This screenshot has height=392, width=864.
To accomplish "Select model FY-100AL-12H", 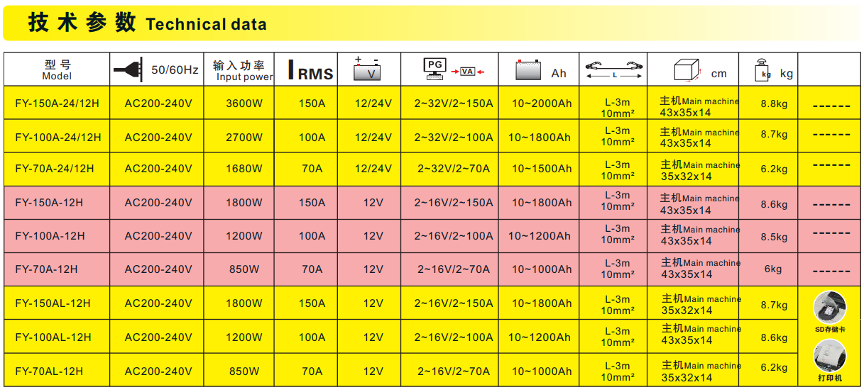I will coord(53,337).
